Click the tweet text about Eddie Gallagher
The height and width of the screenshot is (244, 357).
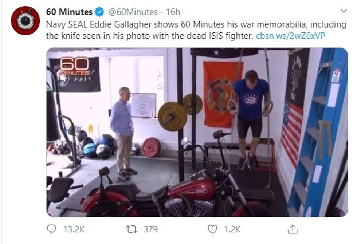196,30
